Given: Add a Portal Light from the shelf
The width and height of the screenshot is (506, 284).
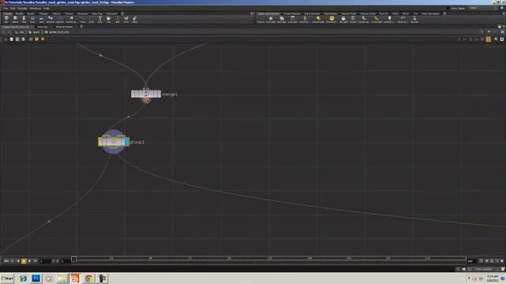Looking at the screenshot, I should coord(376,19).
